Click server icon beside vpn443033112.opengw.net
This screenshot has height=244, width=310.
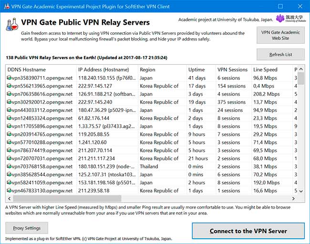point(9,110)
